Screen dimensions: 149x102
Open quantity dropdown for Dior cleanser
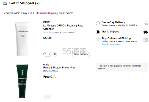coord(47,54)
